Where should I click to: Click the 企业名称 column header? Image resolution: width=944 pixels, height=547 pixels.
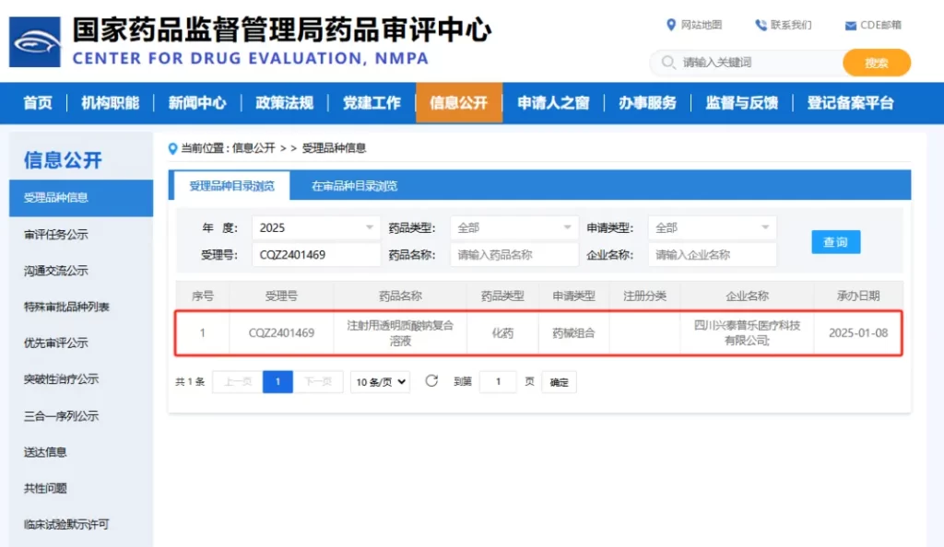[x=747, y=296]
